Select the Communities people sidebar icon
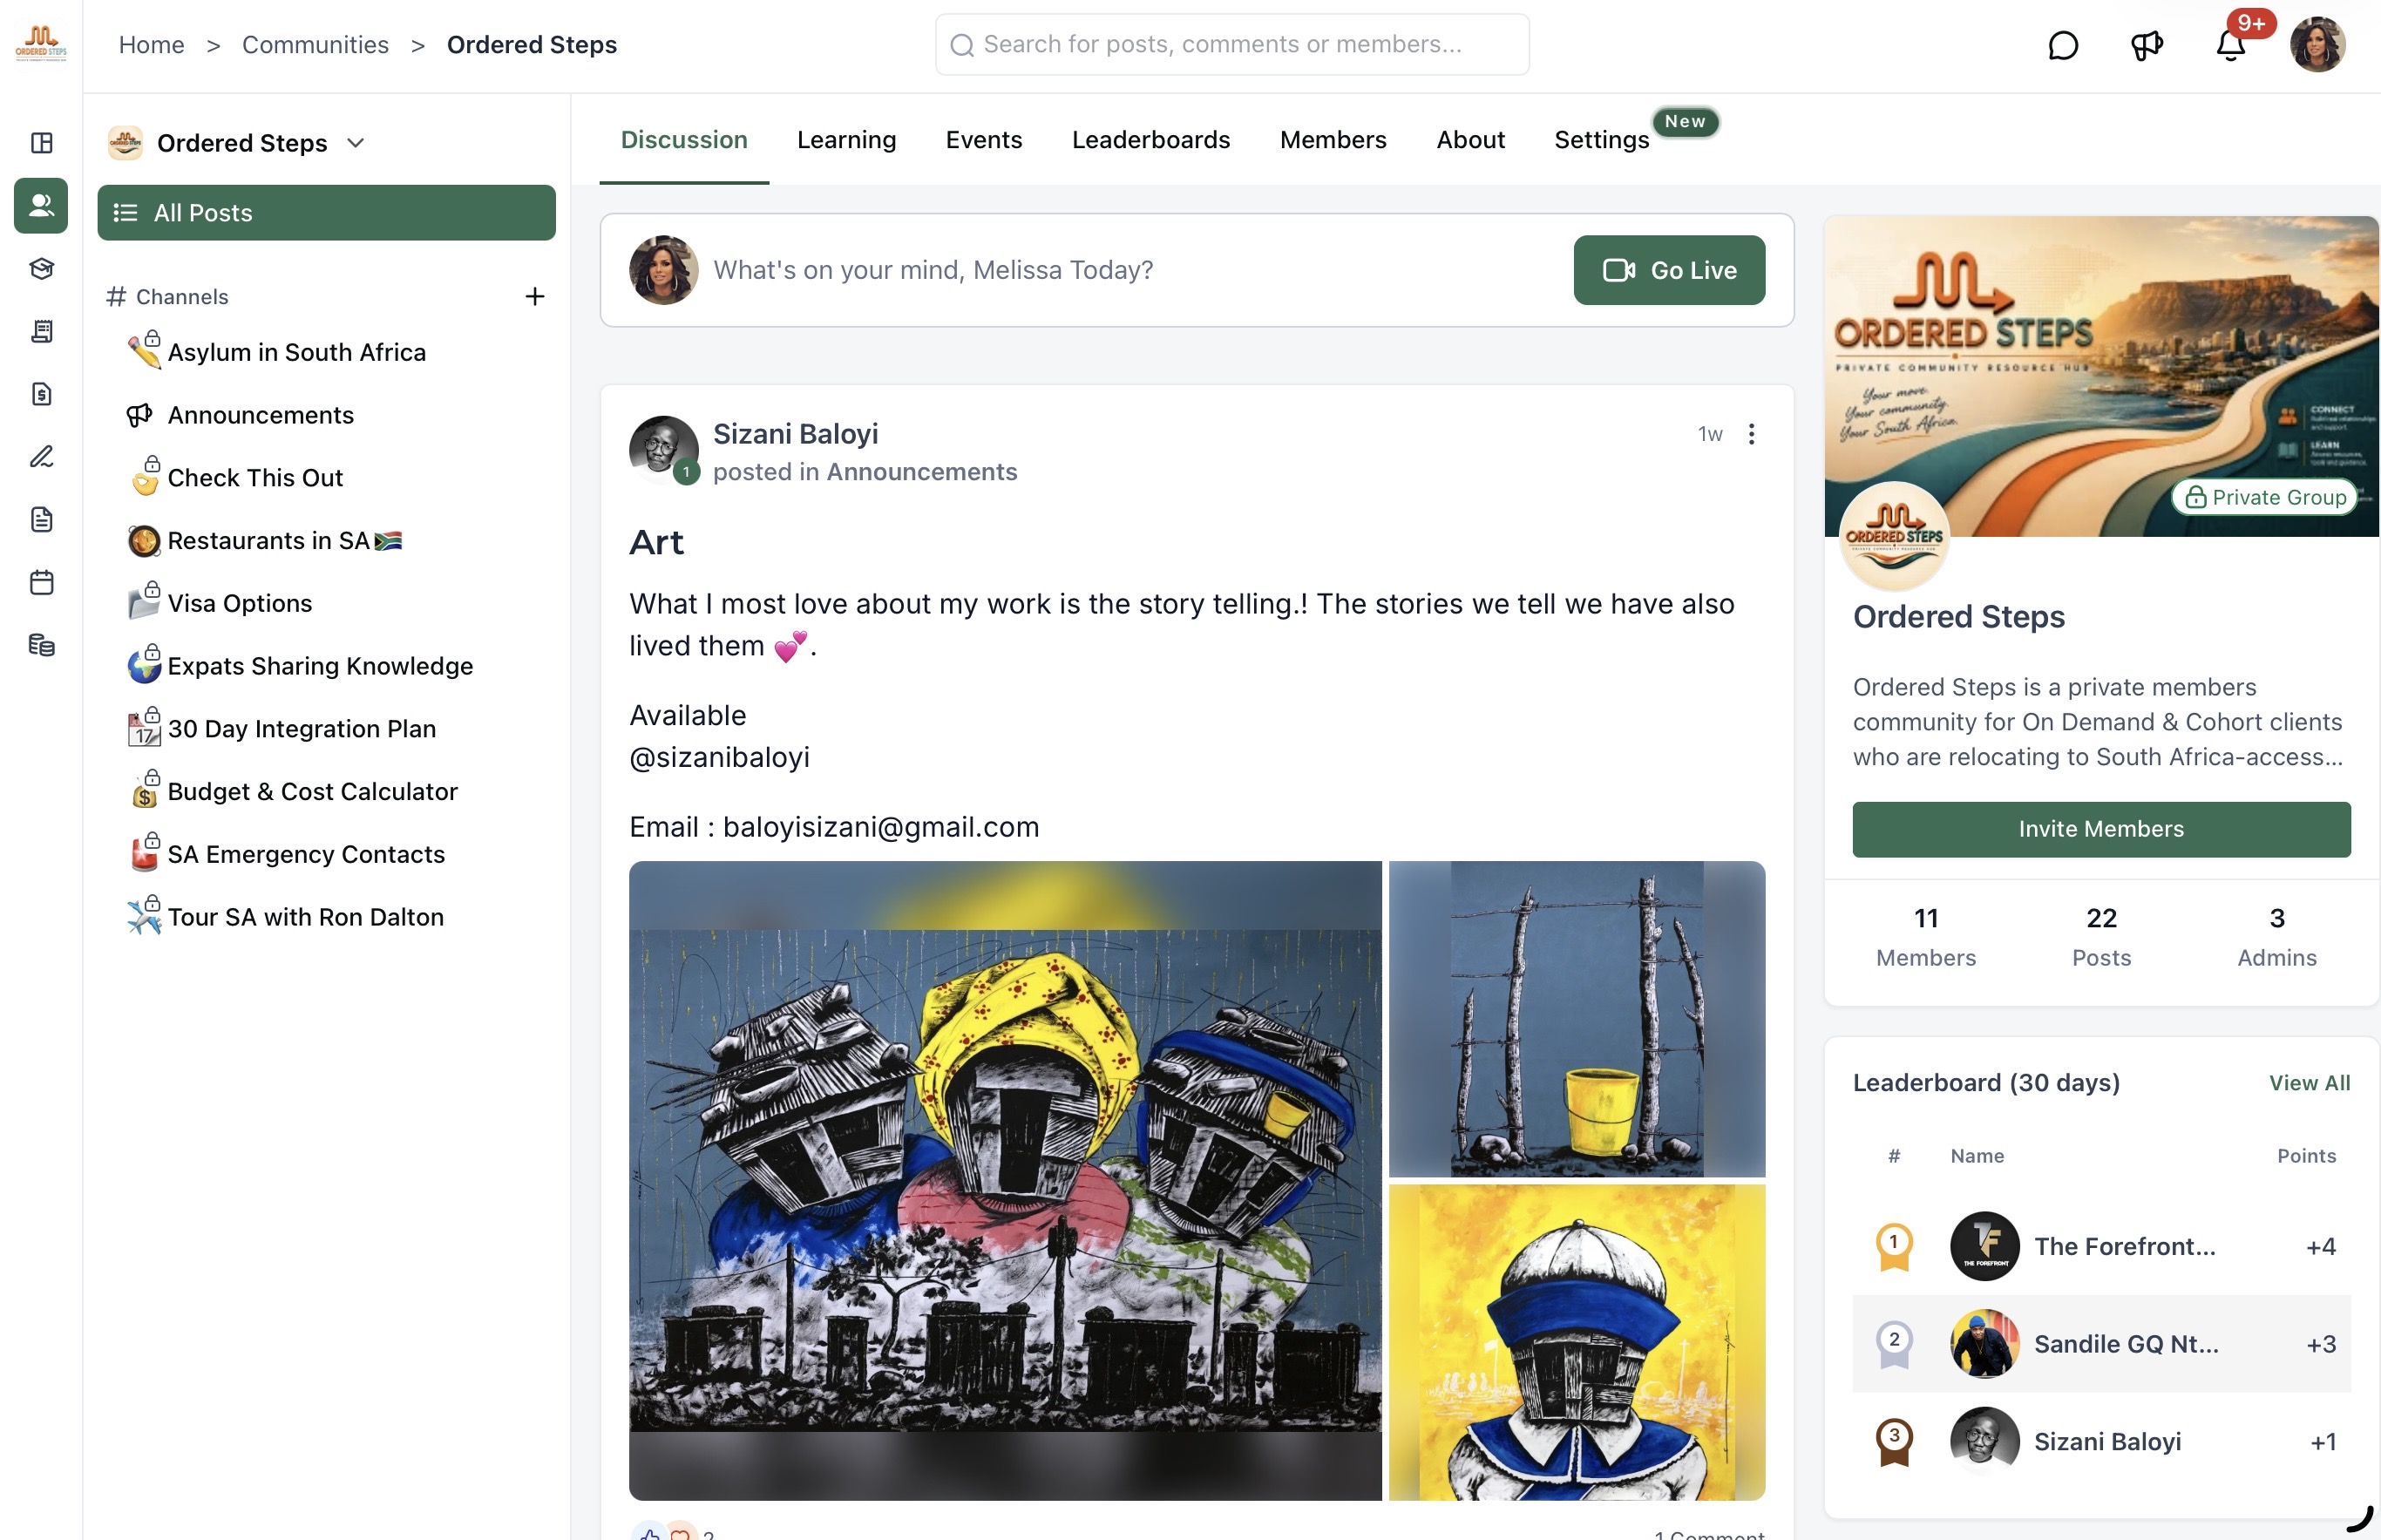Screen dimensions: 2381x1540 (x=41, y=206)
